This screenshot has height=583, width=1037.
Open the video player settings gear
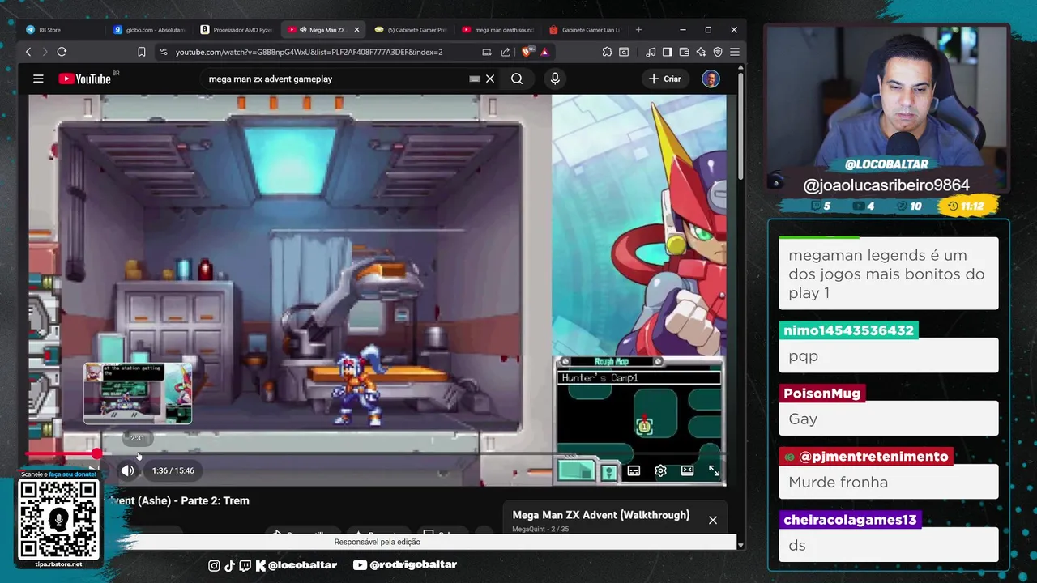(x=660, y=470)
